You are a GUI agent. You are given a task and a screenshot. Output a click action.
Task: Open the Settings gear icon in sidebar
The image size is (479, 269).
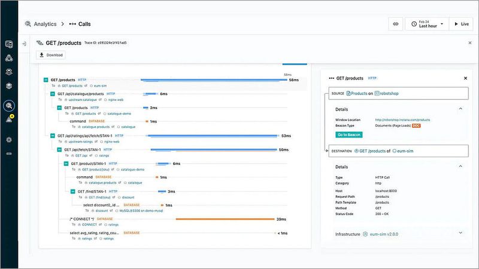pos(9,140)
